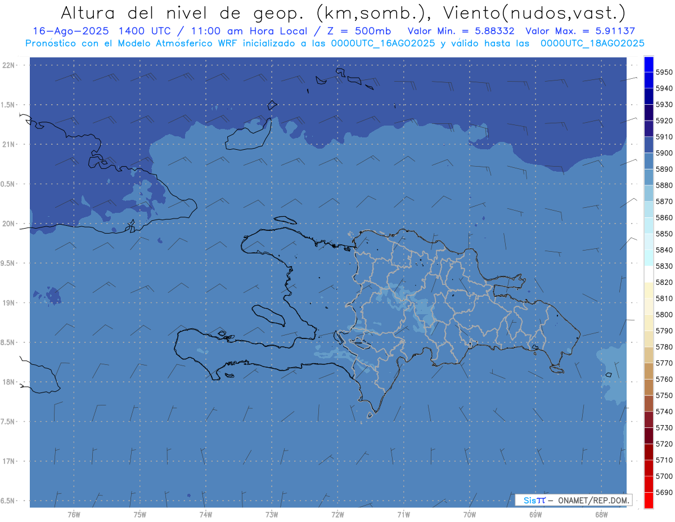
Task: Click the '5750' colorbar label
Action: coord(664,395)
